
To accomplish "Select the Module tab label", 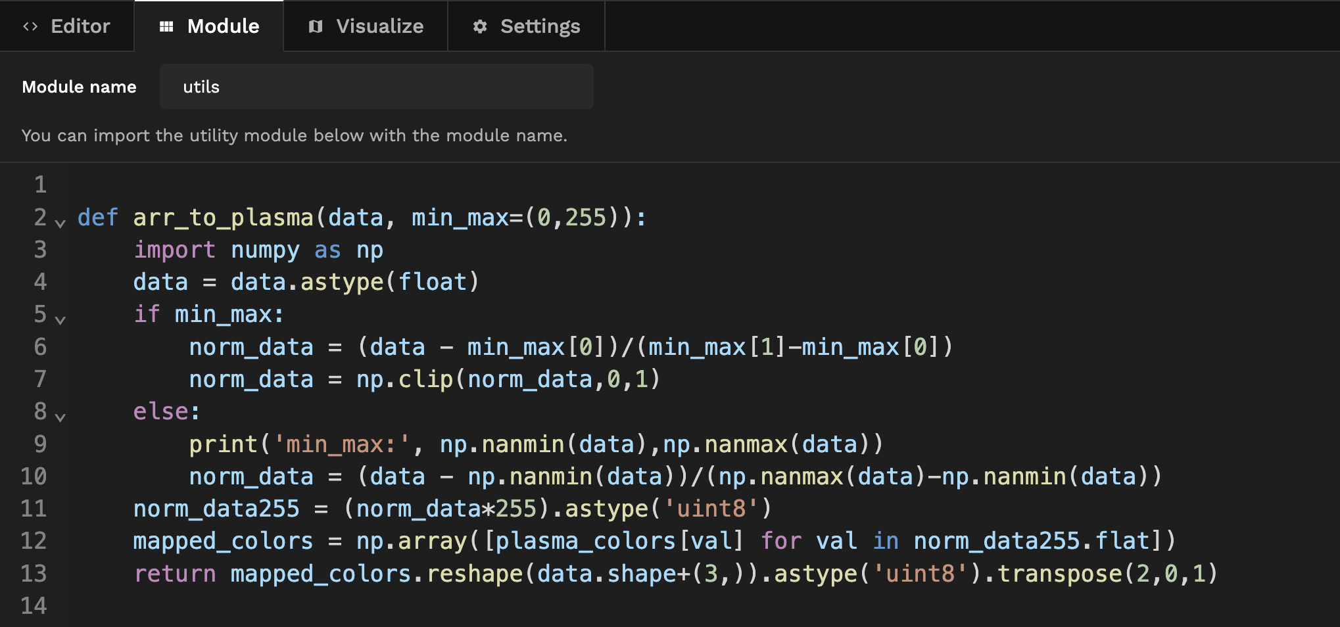I will click(x=223, y=26).
